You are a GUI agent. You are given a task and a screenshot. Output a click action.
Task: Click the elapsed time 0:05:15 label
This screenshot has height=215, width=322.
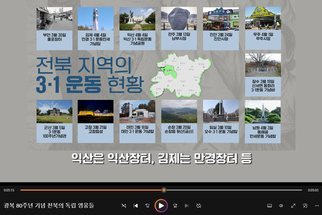click(9, 190)
